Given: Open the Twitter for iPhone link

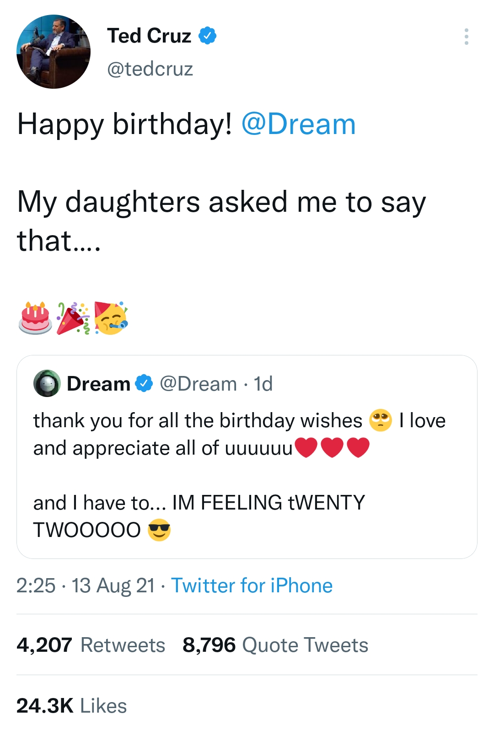Looking at the screenshot, I should pyautogui.click(x=252, y=585).
